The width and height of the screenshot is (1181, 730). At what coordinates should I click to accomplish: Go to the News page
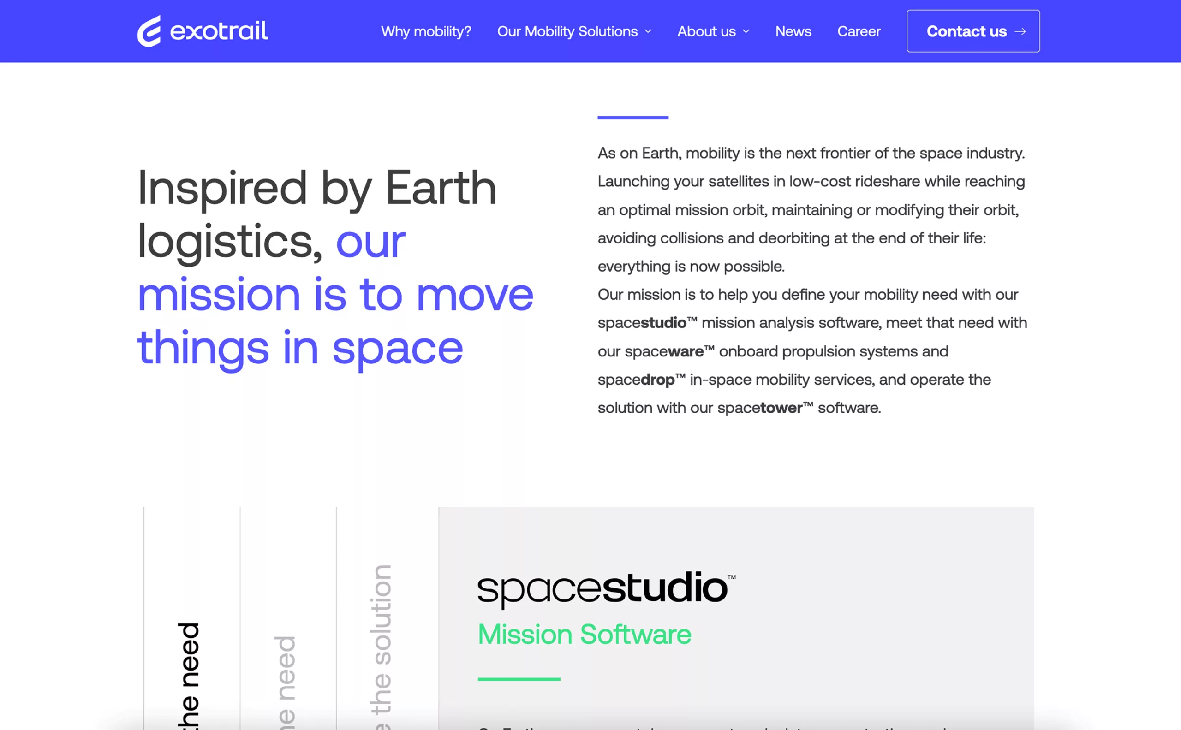pyautogui.click(x=793, y=31)
